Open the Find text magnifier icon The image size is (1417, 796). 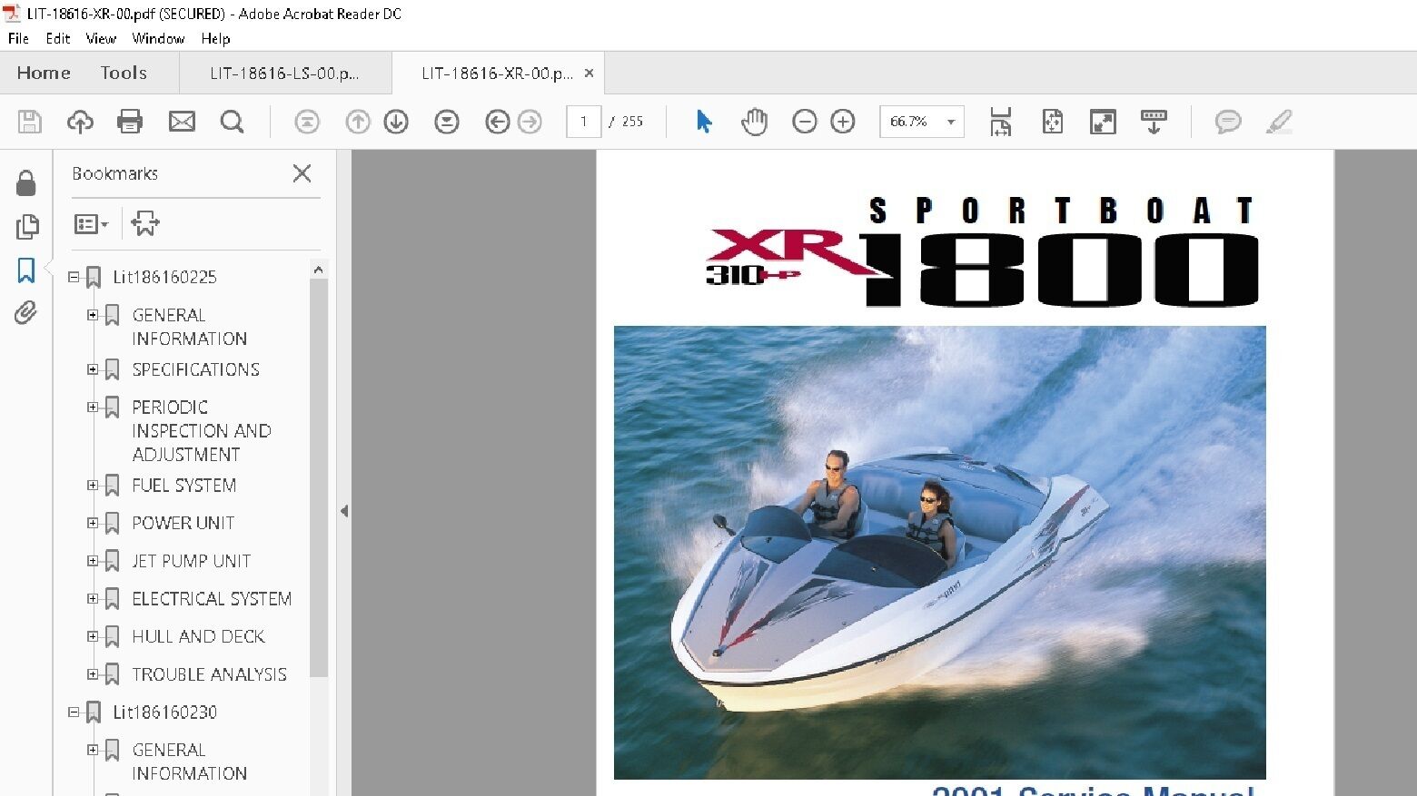click(233, 122)
